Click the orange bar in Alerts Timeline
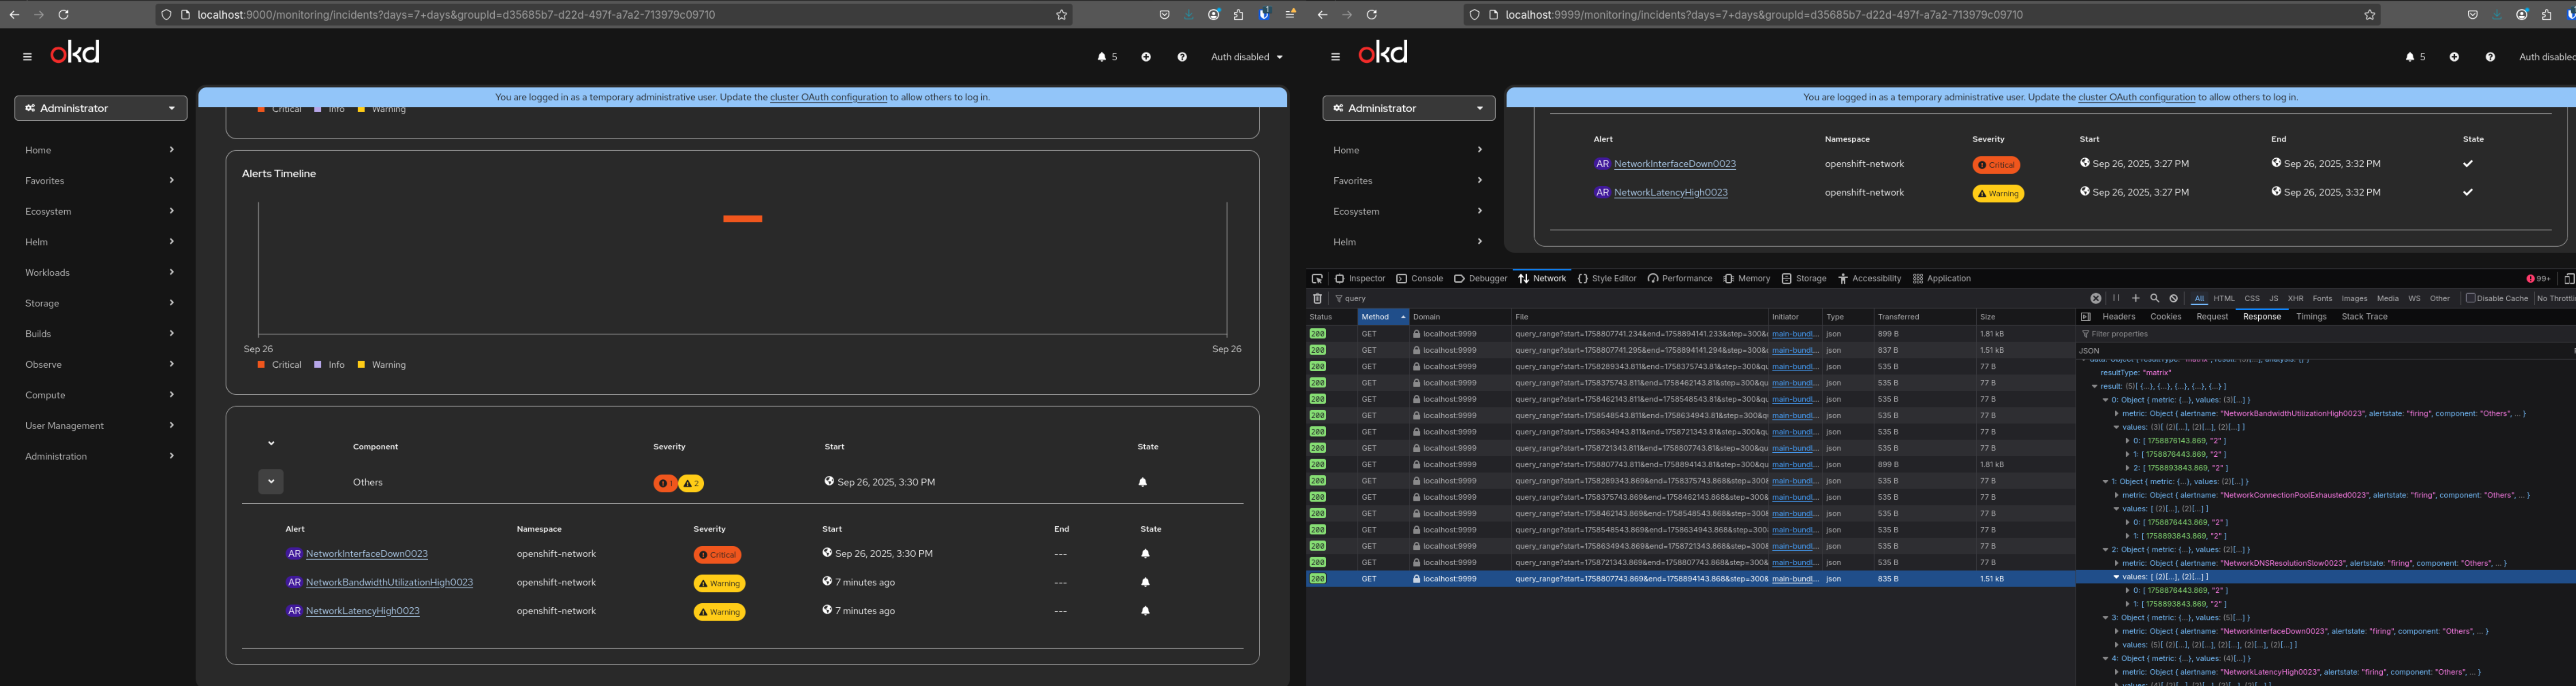Screen dimensions: 2576x686 [x=742, y=219]
